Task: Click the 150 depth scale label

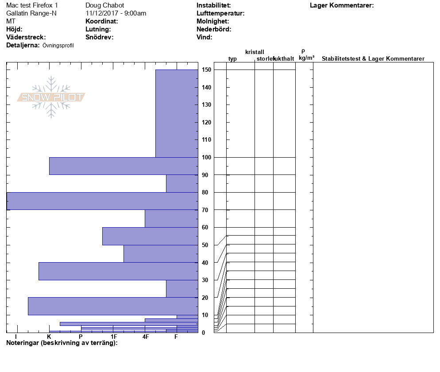Action: pos(206,70)
